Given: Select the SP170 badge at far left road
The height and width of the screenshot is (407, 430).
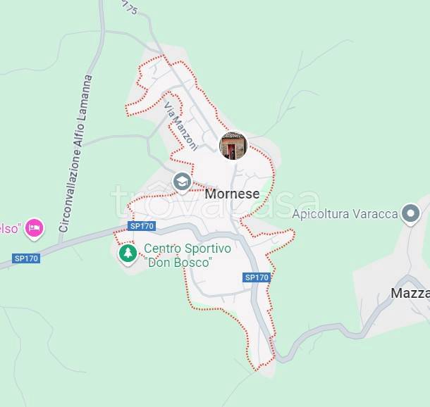Looking at the screenshot, I should point(26,258).
